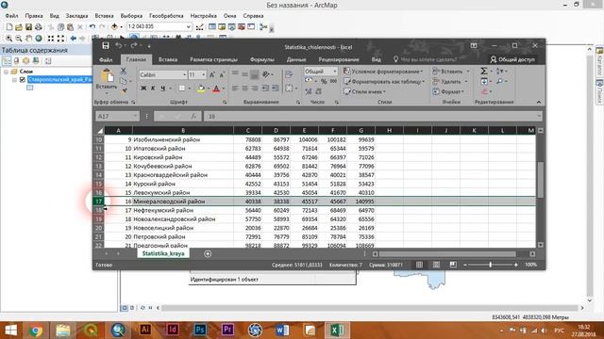Click Формат cells button

(448, 91)
